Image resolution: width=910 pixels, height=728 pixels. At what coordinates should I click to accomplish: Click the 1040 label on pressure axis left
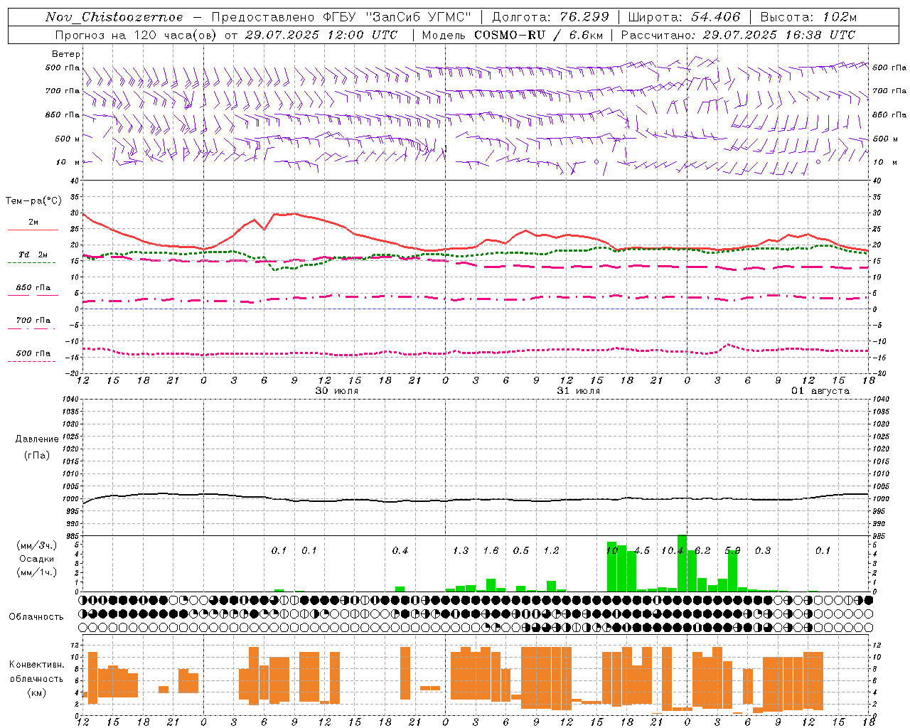click(70, 399)
